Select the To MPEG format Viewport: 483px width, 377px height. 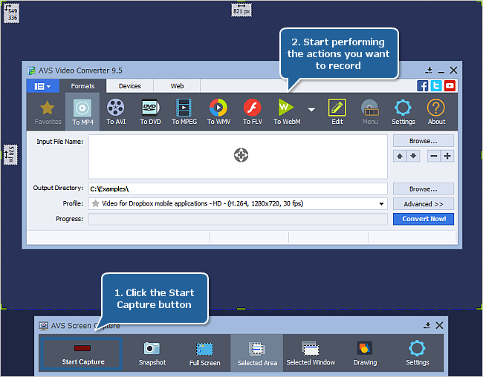coord(184,112)
